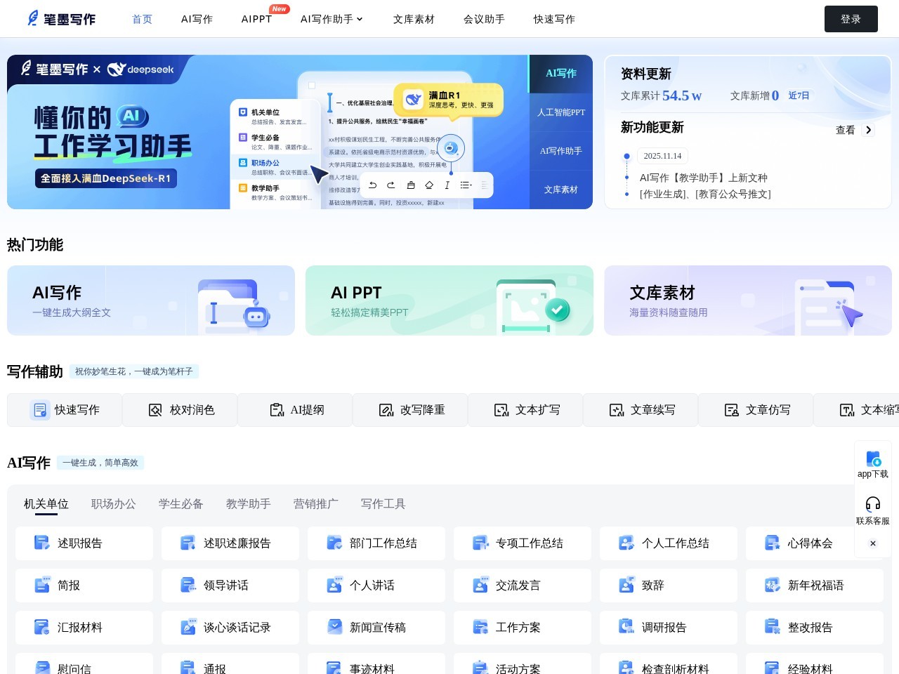Click the 2025.11.14 update date tag
This screenshot has height=674, width=899.
point(662,156)
